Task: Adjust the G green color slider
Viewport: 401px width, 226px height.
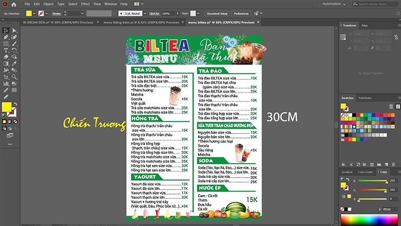Action: (x=373, y=190)
